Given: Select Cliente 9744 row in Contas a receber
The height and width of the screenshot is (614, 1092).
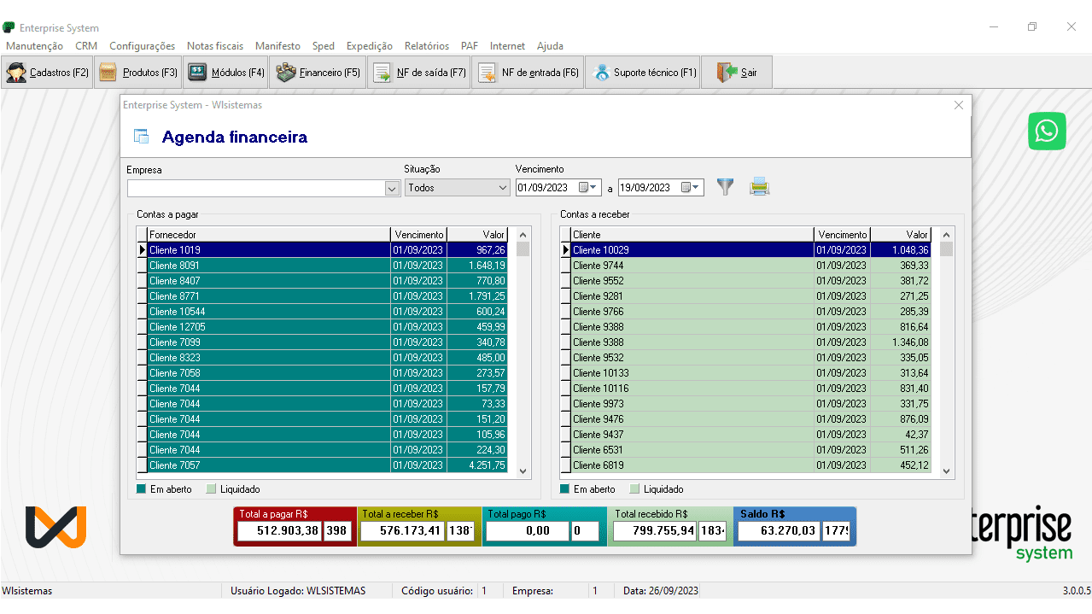Looking at the screenshot, I should tap(692, 266).
